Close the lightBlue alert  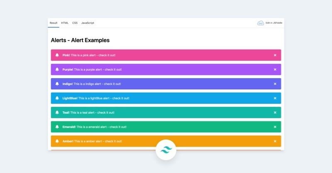275,98
